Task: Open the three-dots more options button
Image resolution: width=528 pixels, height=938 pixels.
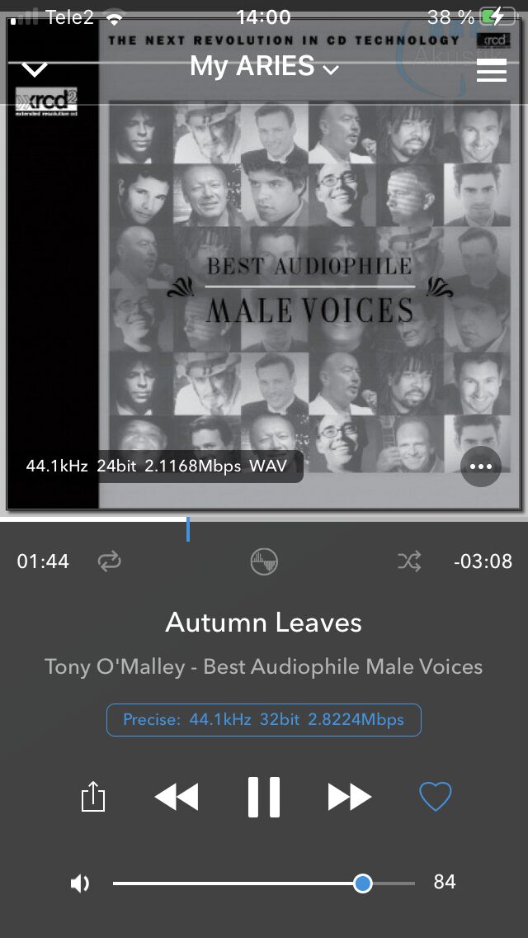Action: click(x=481, y=467)
